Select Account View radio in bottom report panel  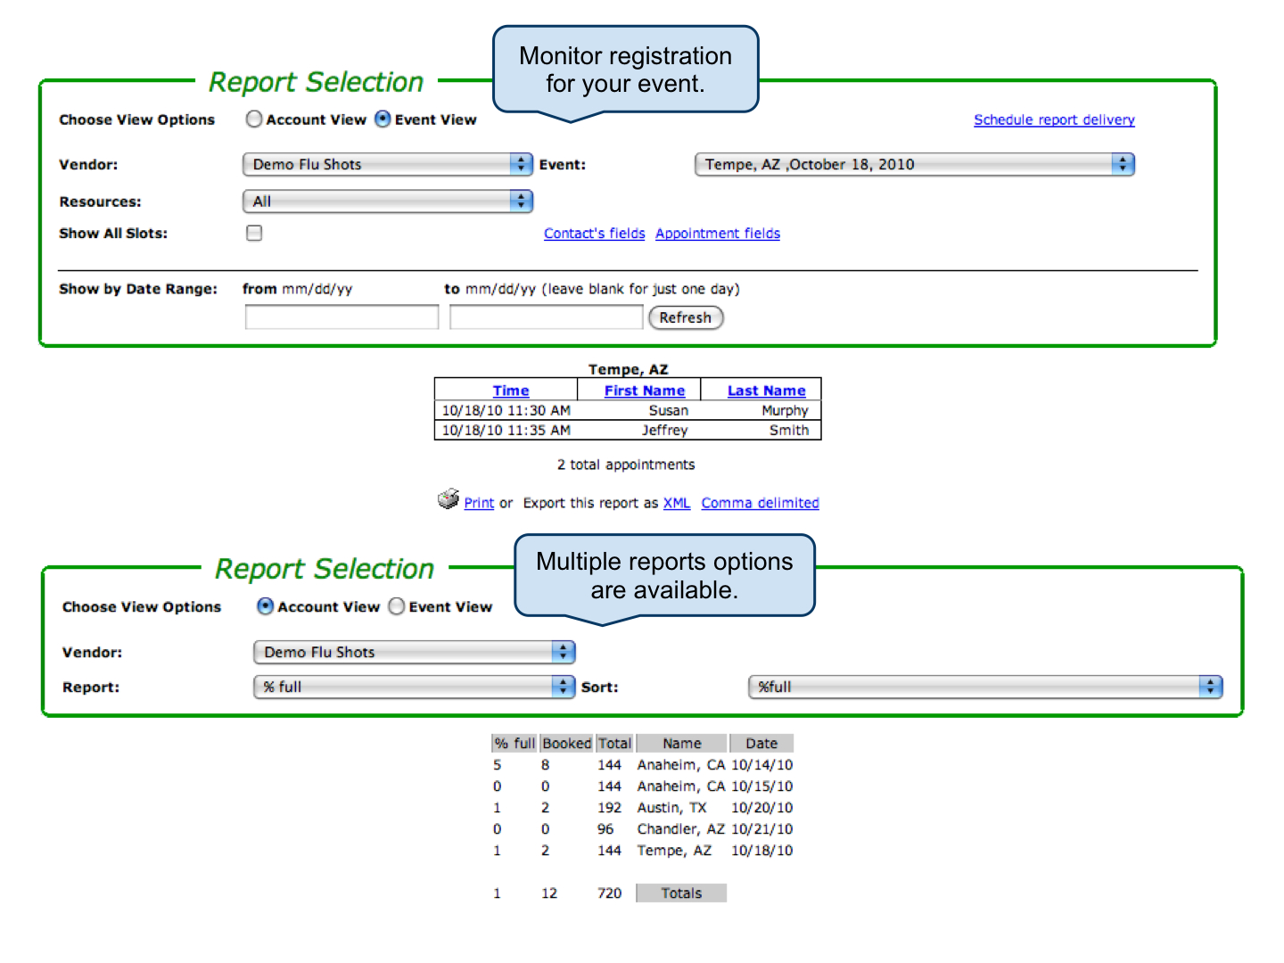click(265, 606)
